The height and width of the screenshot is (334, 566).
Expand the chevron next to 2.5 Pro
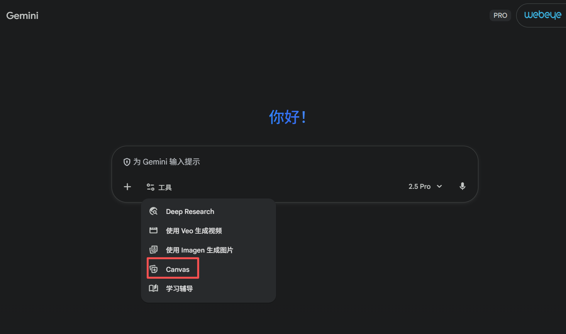pyautogui.click(x=439, y=186)
